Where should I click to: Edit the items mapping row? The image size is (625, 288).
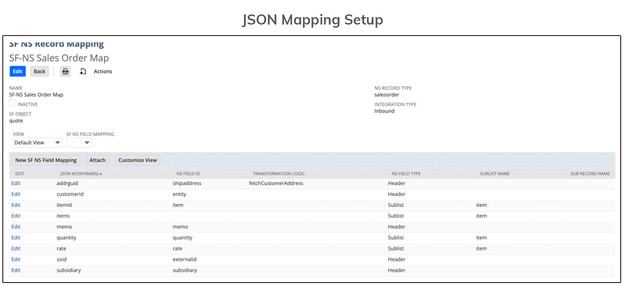(x=16, y=216)
